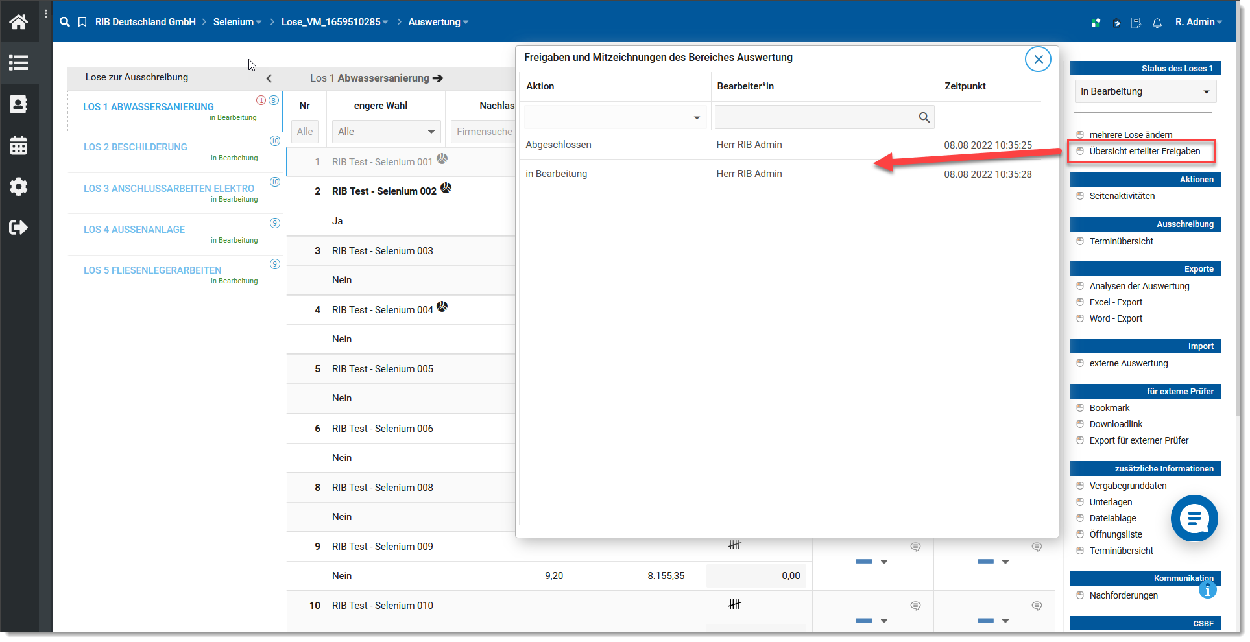Click the notes icon beside the bell

[1136, 23]
